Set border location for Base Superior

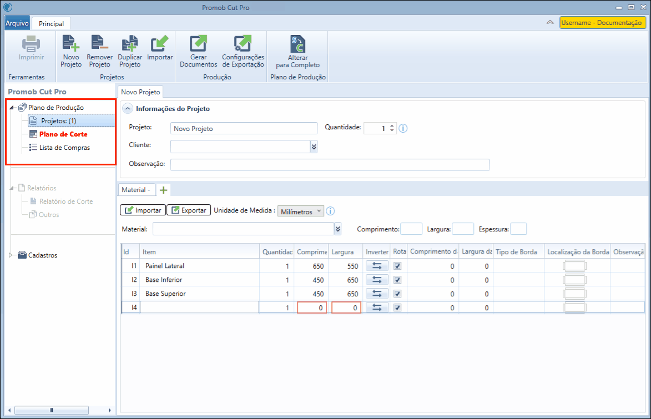(575, 294)
